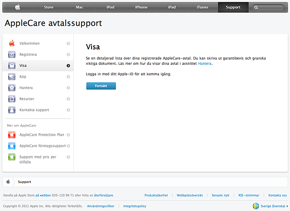290x211 pixels.
Task: Select the AppleCare företagssupport label
Action: click(43, 146)
